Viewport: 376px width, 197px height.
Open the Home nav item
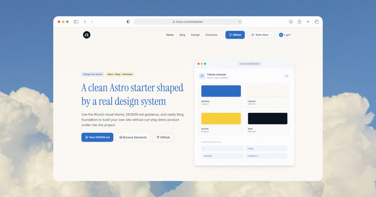click(170, 35)
